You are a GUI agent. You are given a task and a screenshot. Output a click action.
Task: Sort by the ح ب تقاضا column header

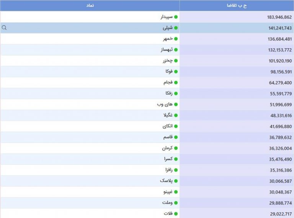pyautogui.click(x=237, y=5)
